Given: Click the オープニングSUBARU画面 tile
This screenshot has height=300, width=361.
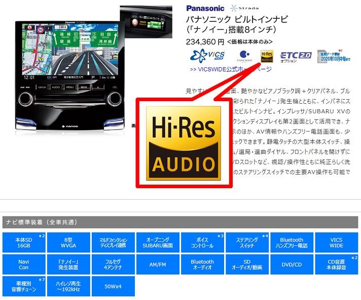Looking at the screenshot, I should (158, 242).
